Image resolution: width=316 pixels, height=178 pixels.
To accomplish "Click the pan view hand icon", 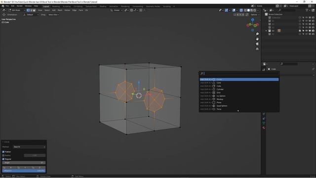I will pos(257,39).
